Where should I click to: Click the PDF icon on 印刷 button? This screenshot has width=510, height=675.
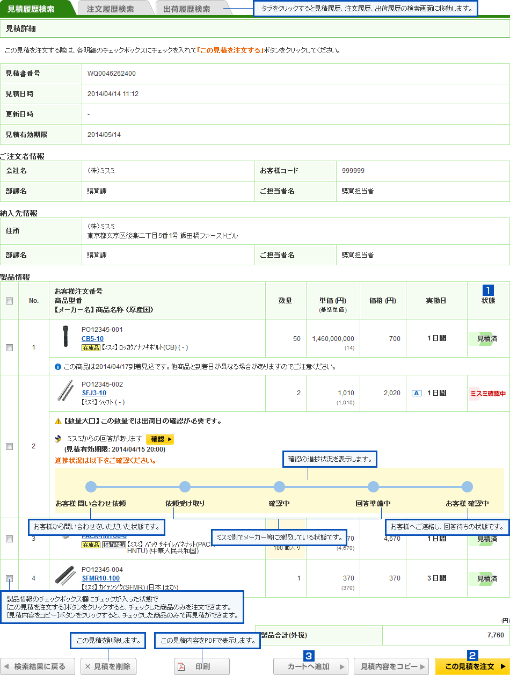pyautogui.click(x=181, y=666)
